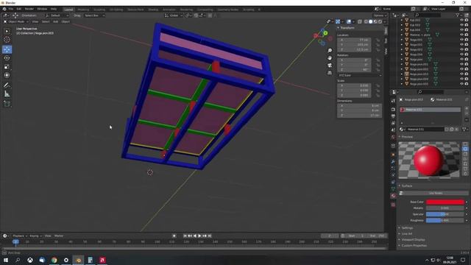Hide Kąt.002 with its eye icon
The width and height of the screenshot is (471, 265).
(x=462, y=20)
